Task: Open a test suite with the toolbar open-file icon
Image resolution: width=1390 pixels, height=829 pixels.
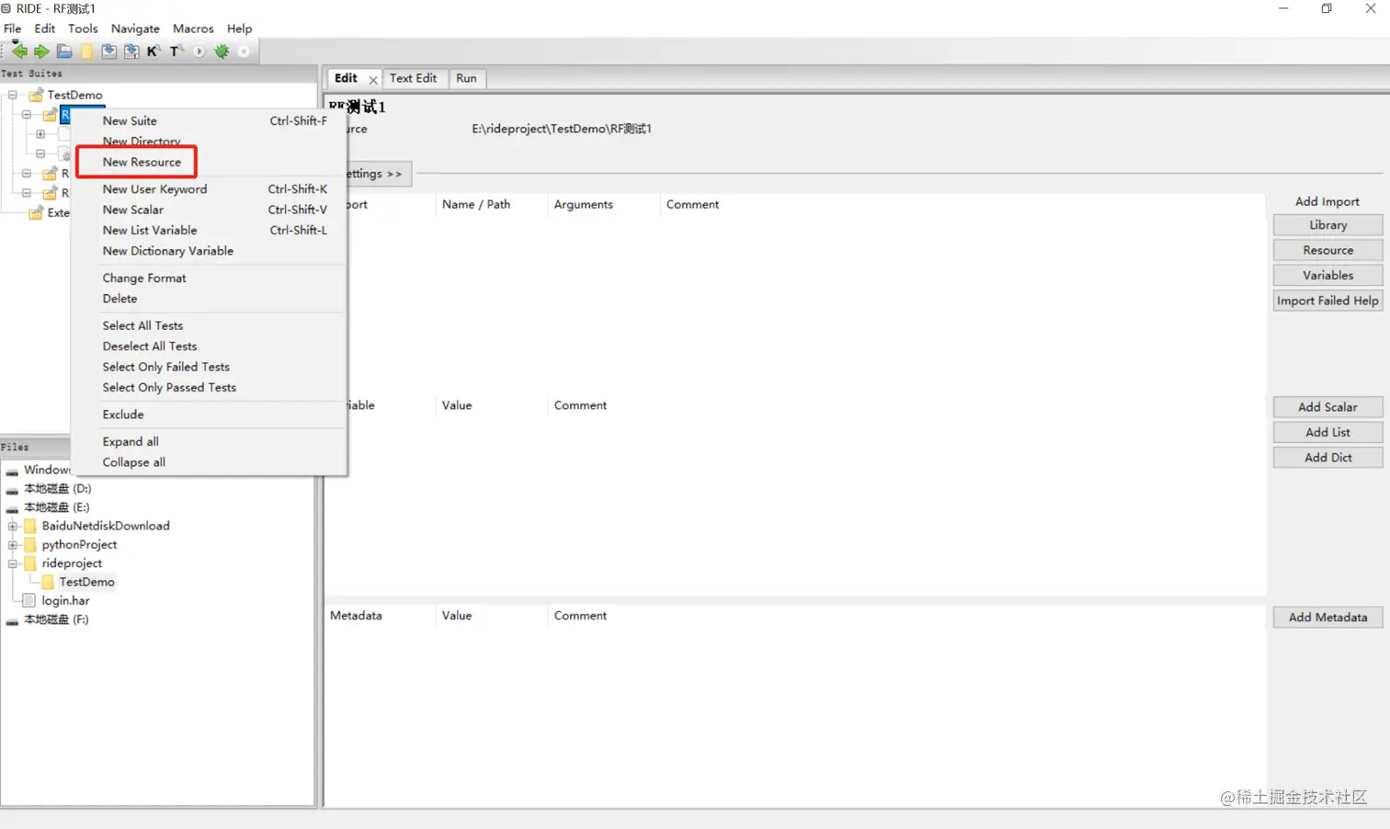Action: (64, 51)
